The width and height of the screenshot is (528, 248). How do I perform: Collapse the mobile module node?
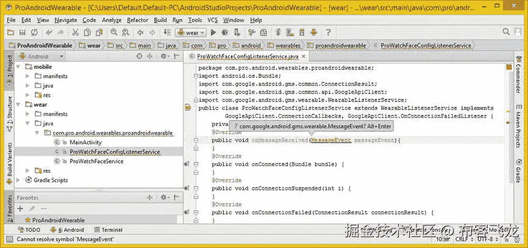click(x=18, y=67)
